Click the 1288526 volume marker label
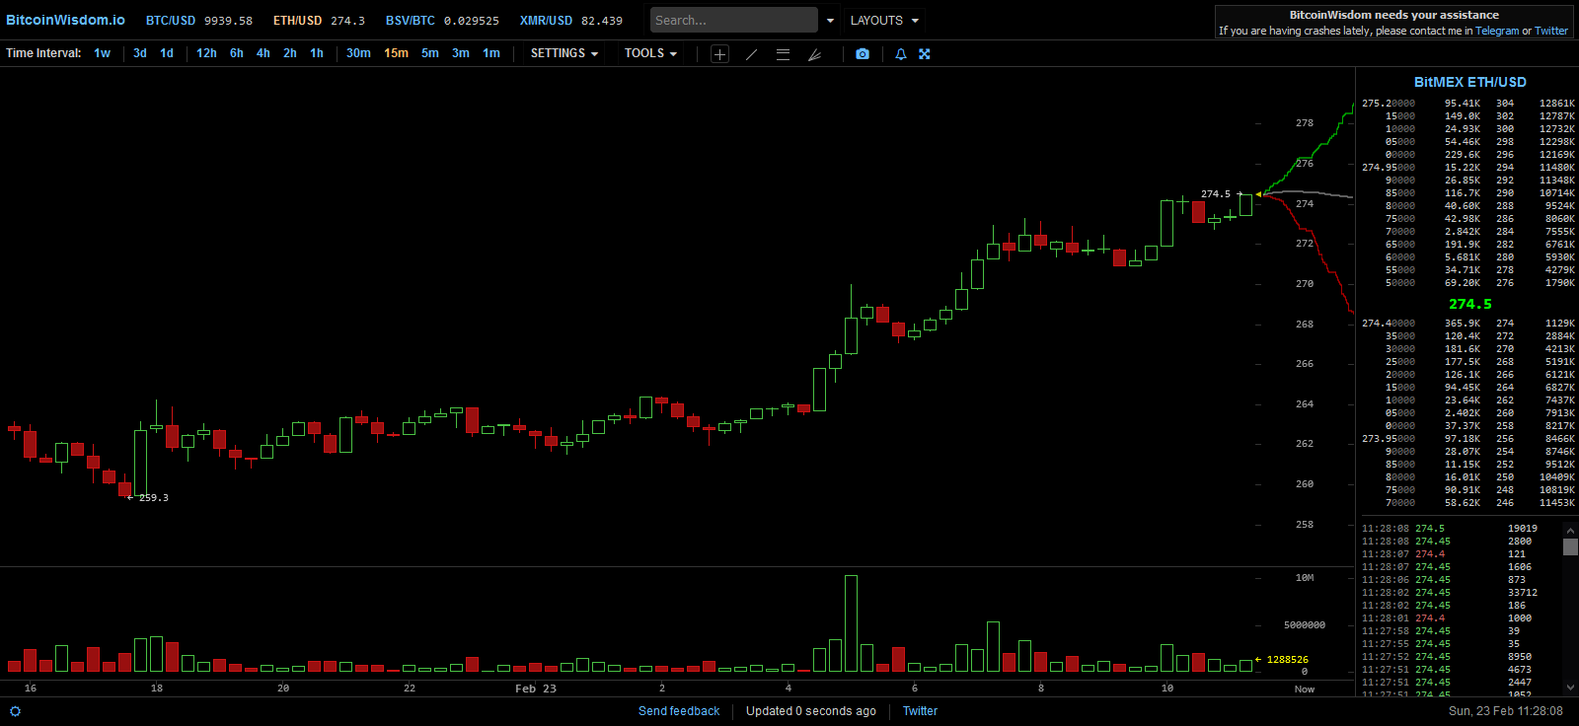Image resolution: width=1579 pixels, height=726 pixels. tap(1288, 660)
